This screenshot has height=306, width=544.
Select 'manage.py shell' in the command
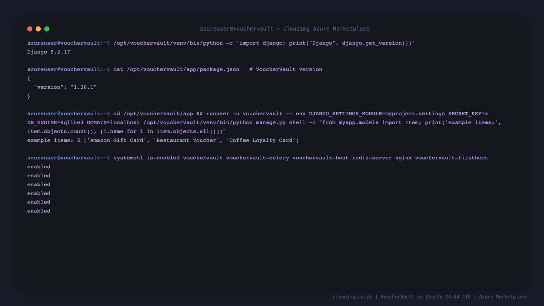280,122
